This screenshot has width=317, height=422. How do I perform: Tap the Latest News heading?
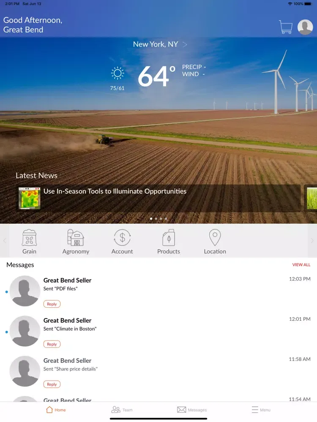[36, 176]
